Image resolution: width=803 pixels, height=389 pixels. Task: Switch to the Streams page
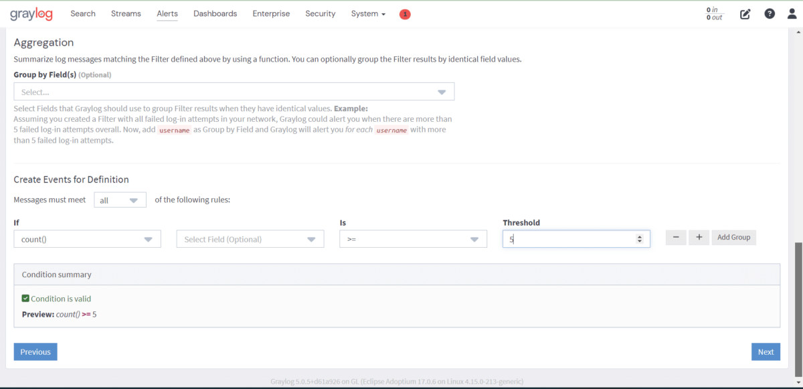pos(126,13)
